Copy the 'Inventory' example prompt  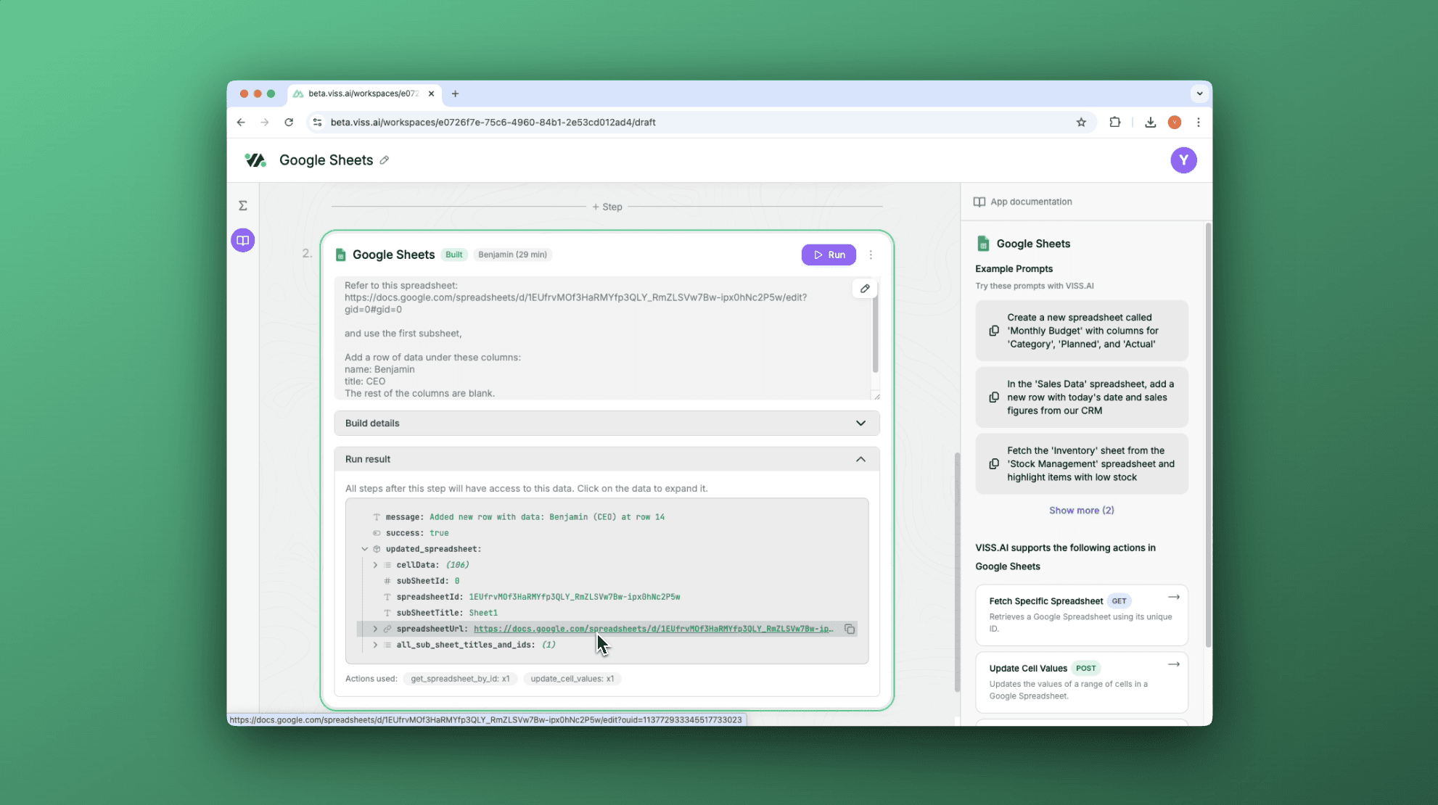[994, 464]
